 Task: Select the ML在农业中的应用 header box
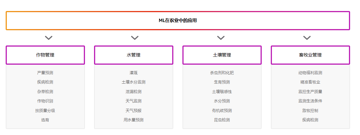click(178, 21)
